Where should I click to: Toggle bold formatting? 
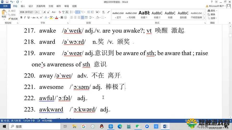tap(21, 17)
